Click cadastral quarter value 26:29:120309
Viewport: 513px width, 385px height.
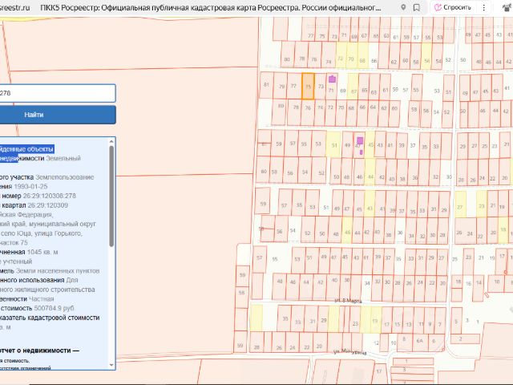(48, 205)
